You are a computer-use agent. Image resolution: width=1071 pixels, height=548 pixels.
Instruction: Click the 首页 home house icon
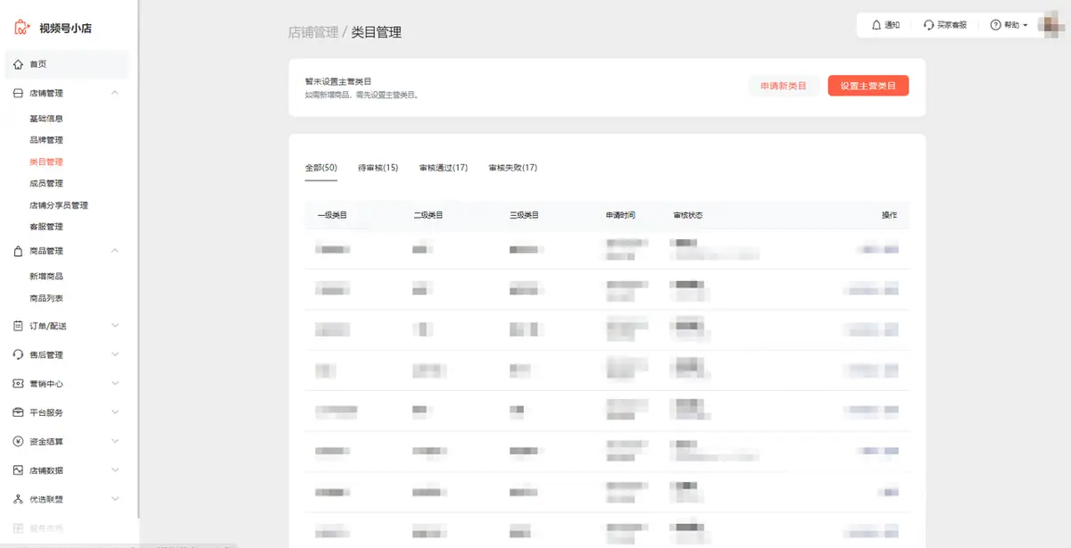[x=19, y=64]
